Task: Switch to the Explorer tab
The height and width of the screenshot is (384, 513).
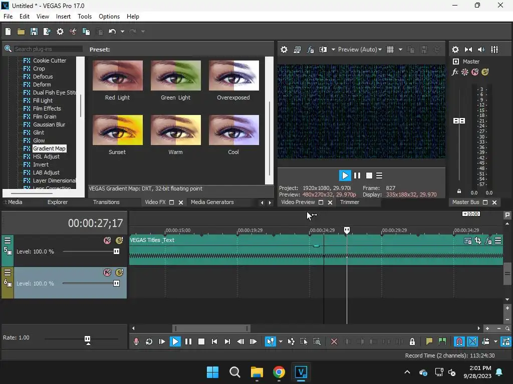Action: 58,202
